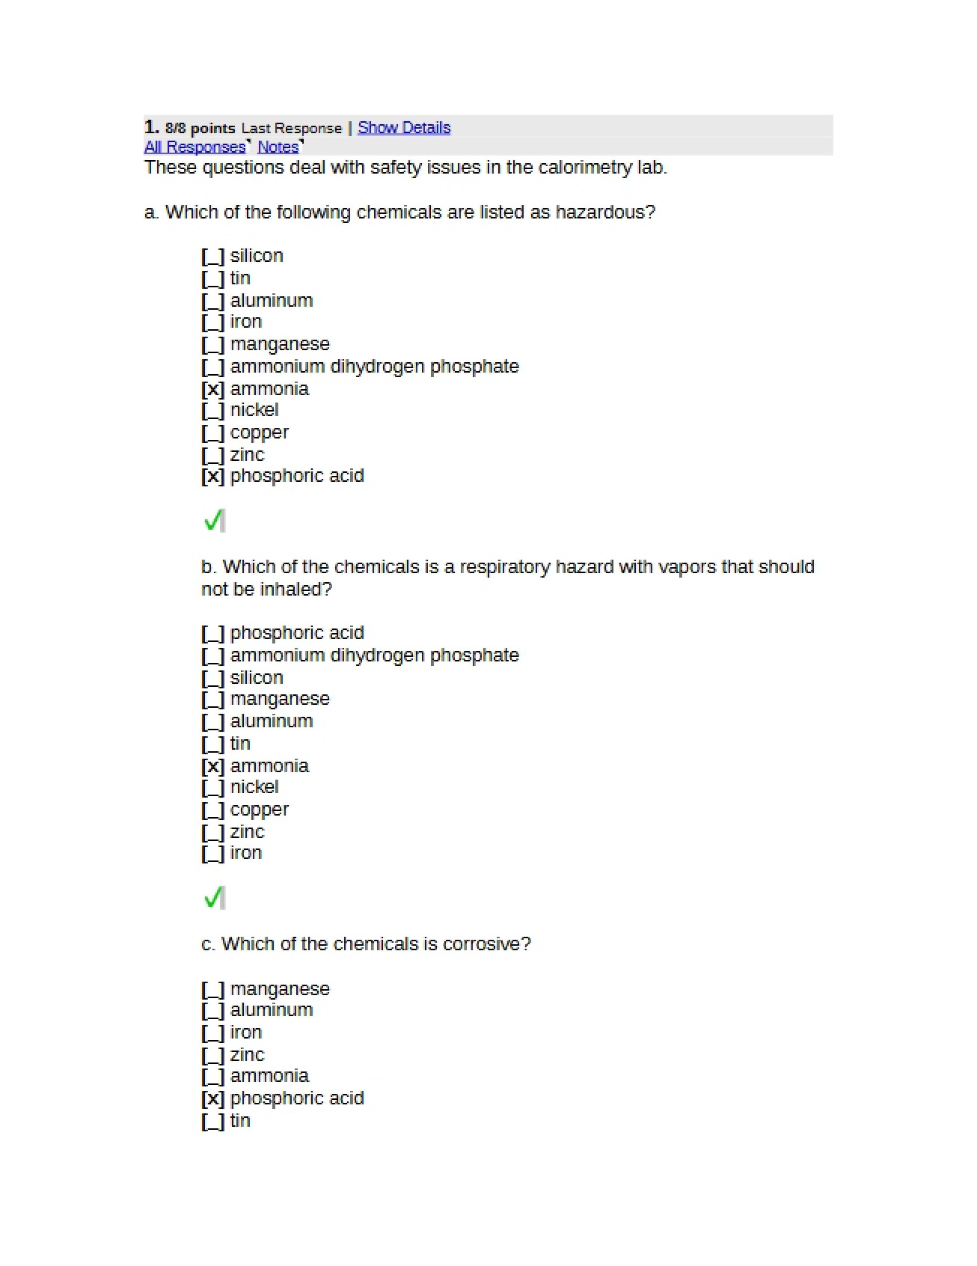Viewport: 977px width, 1266px height.
Task: Uncheck ammonia in question a
Action: click(x=213, y=390)
